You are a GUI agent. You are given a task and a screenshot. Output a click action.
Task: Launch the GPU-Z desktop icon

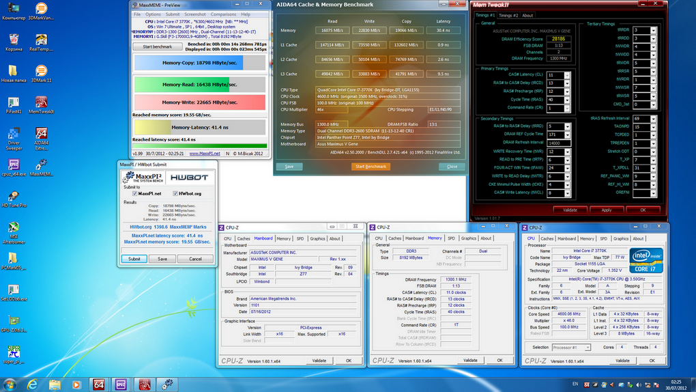coord(14,324)
